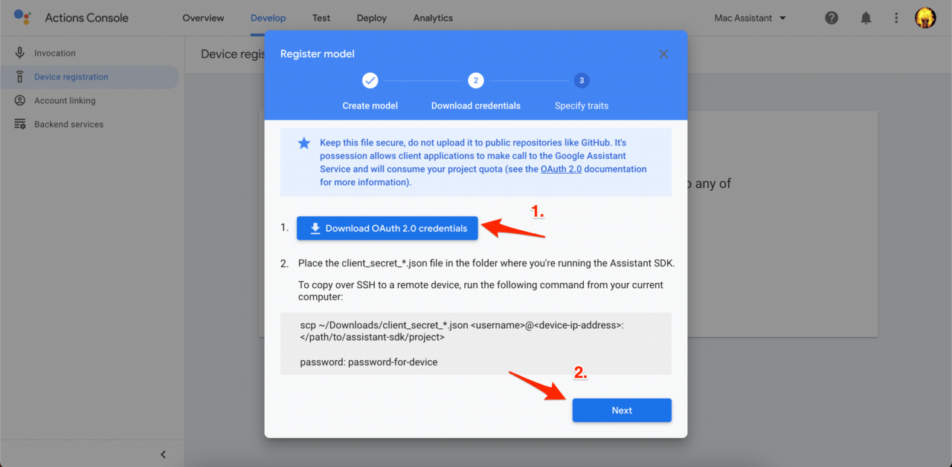This screenshot has width=952, height=467.
Task: Open the OAuth 2.0 documentation link
Action: pos(562,169)
